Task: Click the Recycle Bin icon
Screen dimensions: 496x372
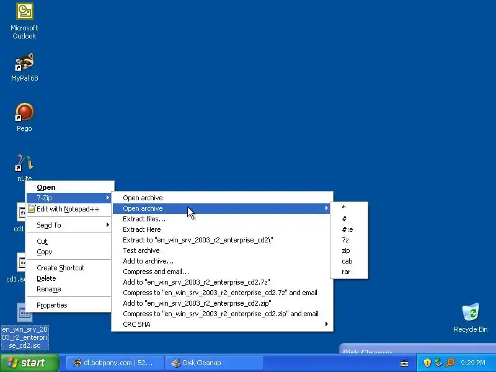Action: [x=471, y=312]
